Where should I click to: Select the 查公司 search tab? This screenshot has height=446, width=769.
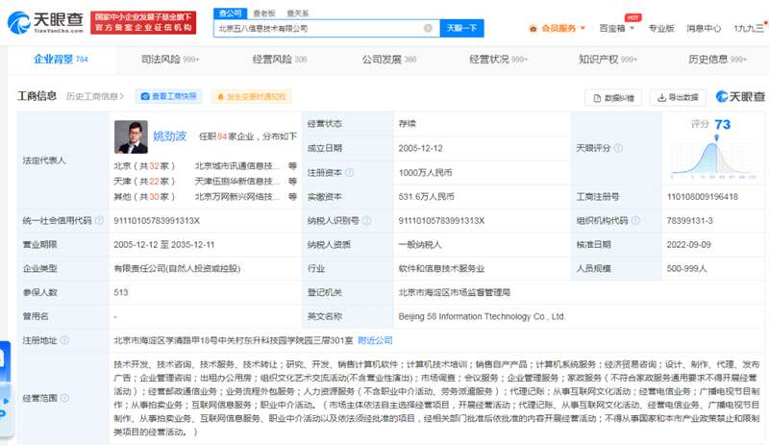click(230, 13)
